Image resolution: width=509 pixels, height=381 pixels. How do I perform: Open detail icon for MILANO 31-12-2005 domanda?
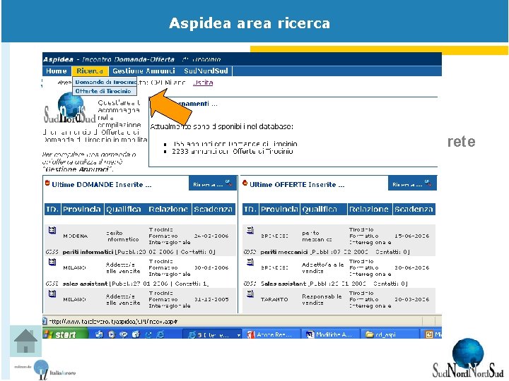pos(52,294)
